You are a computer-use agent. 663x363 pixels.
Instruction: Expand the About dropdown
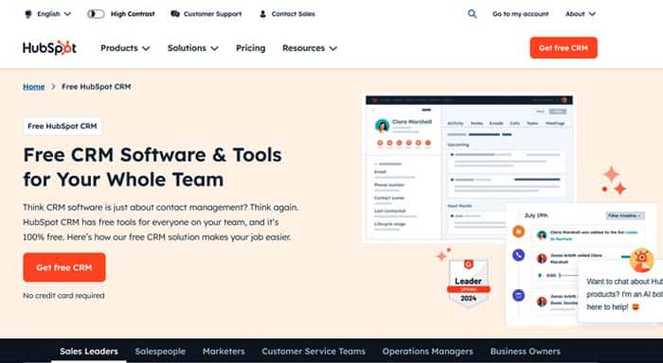581,14
